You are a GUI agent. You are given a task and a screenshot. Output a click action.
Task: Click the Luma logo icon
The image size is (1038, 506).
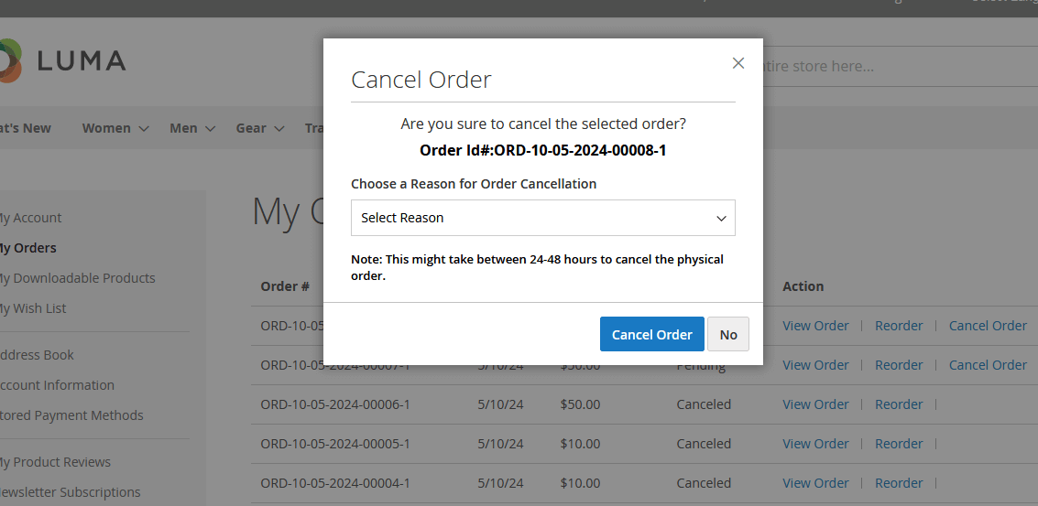[x=9, y=61]
